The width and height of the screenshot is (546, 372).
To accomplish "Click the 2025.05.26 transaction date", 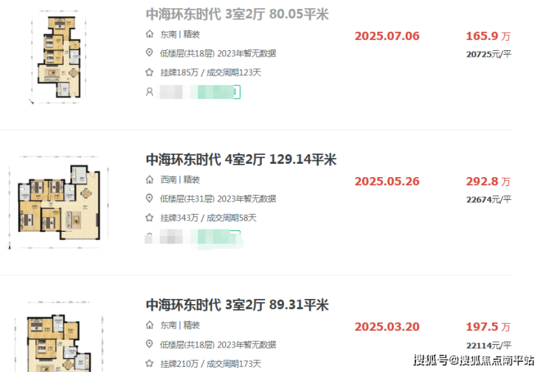I will coord(387,182).
